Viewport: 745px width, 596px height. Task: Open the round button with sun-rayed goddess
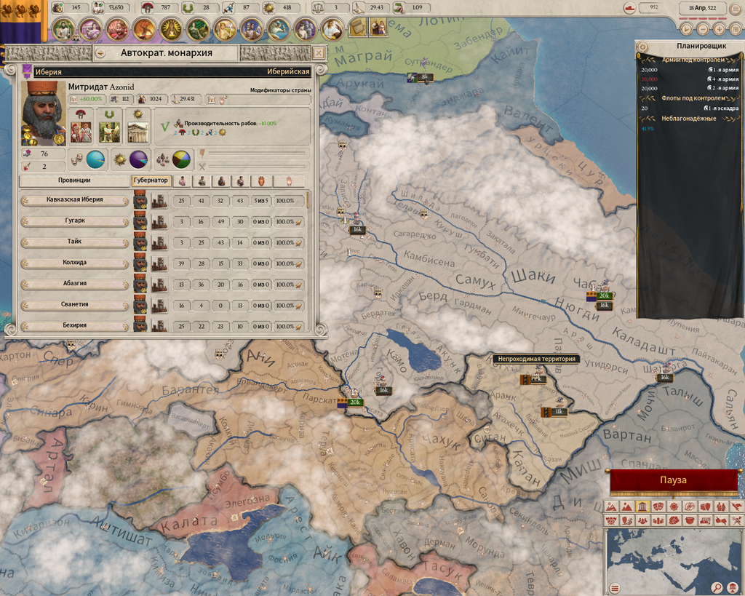pos(171,29)
